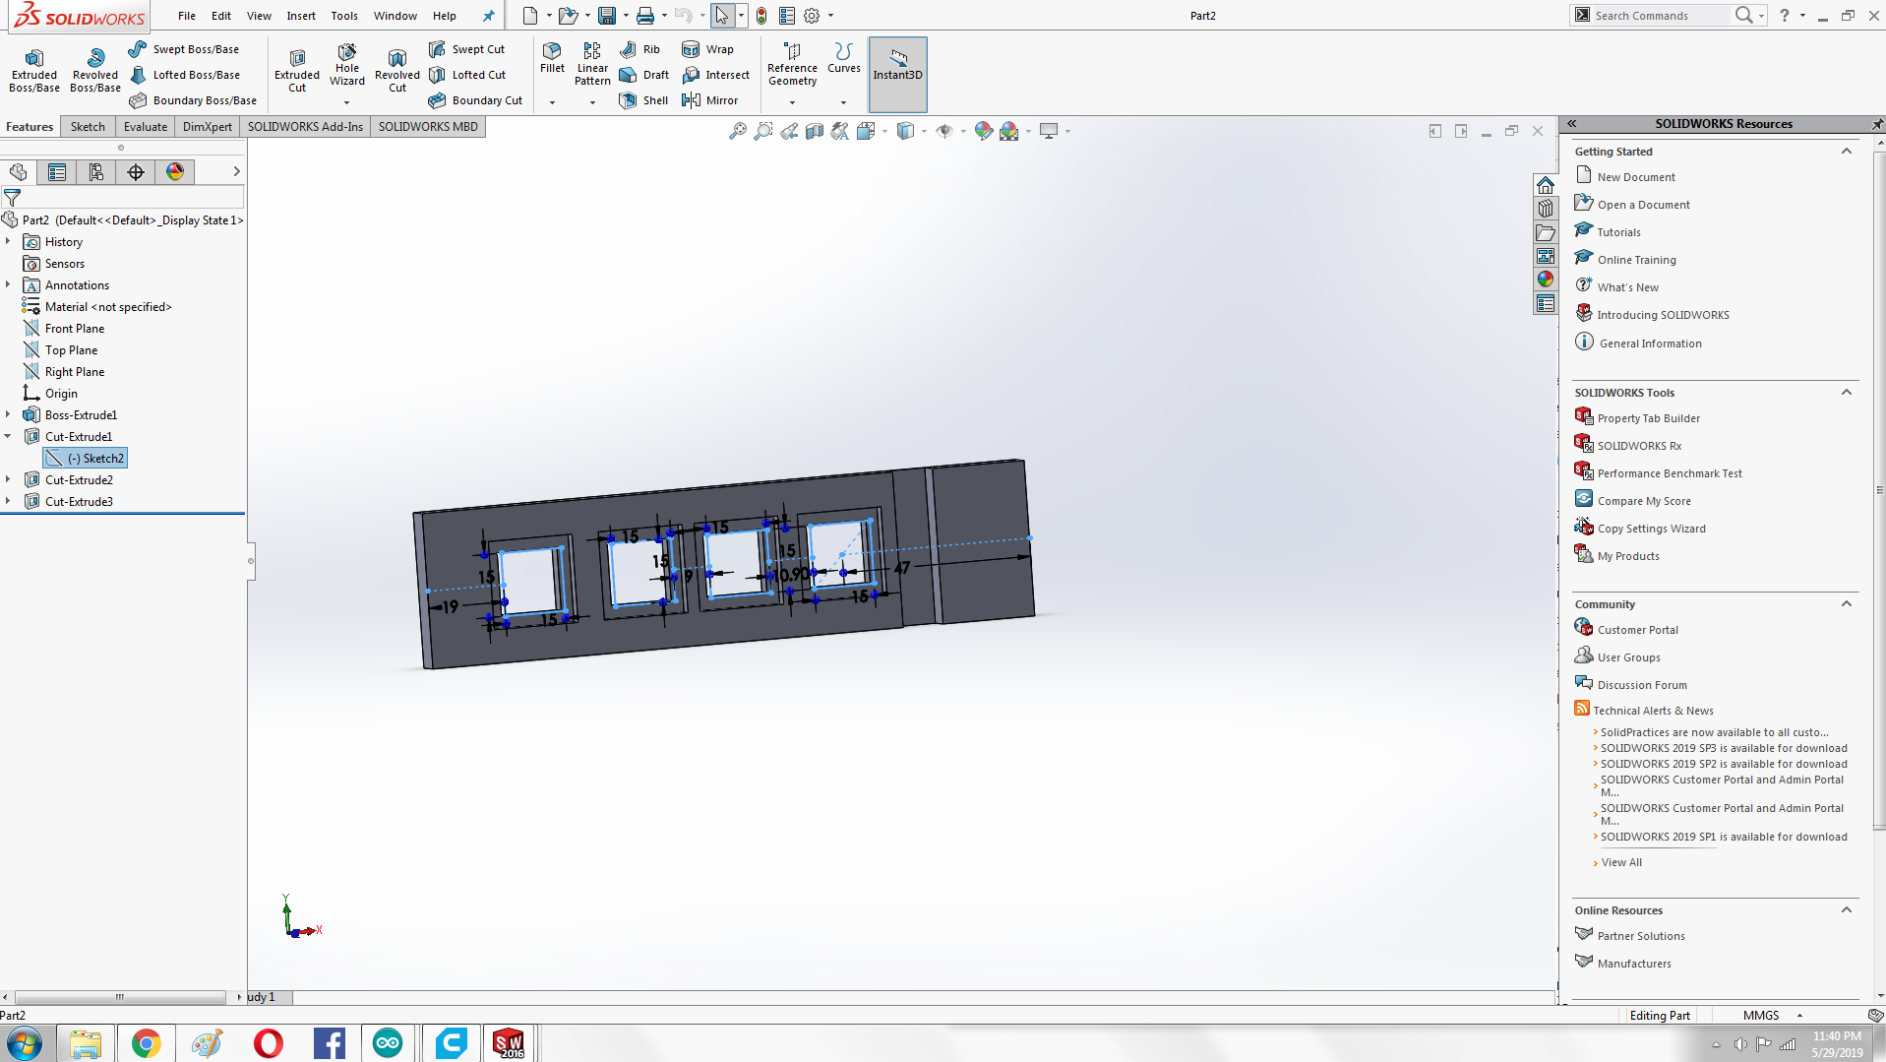Launch Arduino from the taskbar
This screenshot has height=1062, width=1886.
pos(388,1043)
